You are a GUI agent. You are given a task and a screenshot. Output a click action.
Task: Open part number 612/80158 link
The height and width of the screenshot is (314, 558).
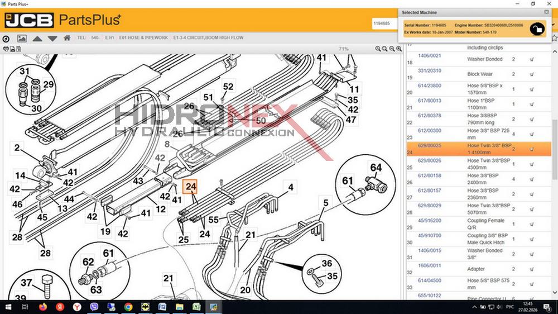430,175
